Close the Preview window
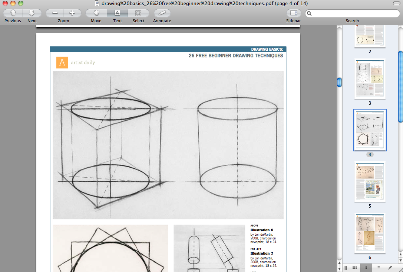Viewport: 403px width, 272px height. (x=5, y=3)
